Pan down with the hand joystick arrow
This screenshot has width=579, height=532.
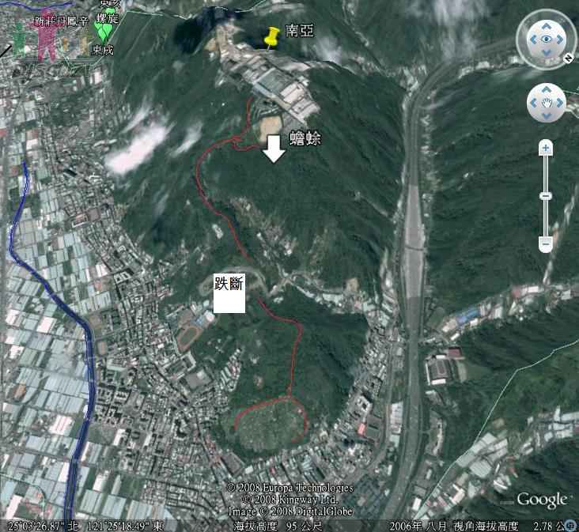(x=546, y=115)
